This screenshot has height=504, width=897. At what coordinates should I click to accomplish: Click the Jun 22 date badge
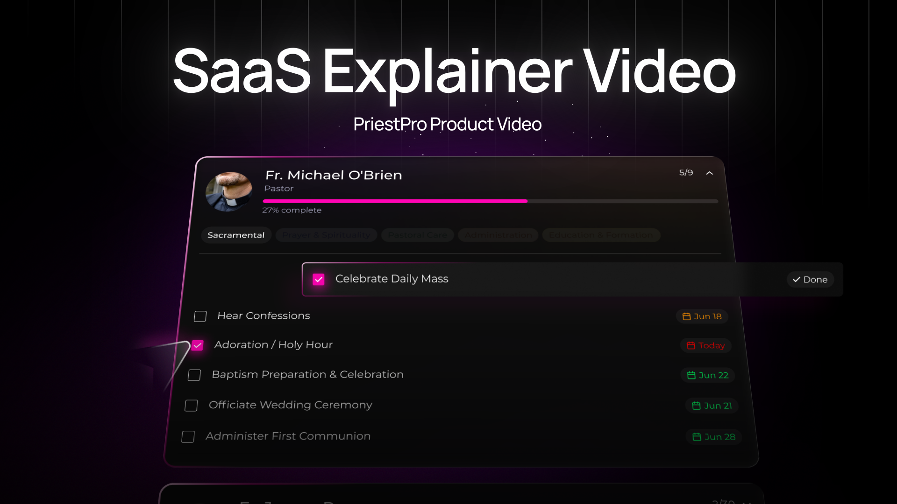coord(707,375)
